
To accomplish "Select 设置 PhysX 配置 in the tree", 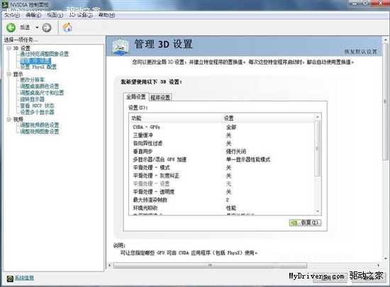I will [x=38, y=67].
